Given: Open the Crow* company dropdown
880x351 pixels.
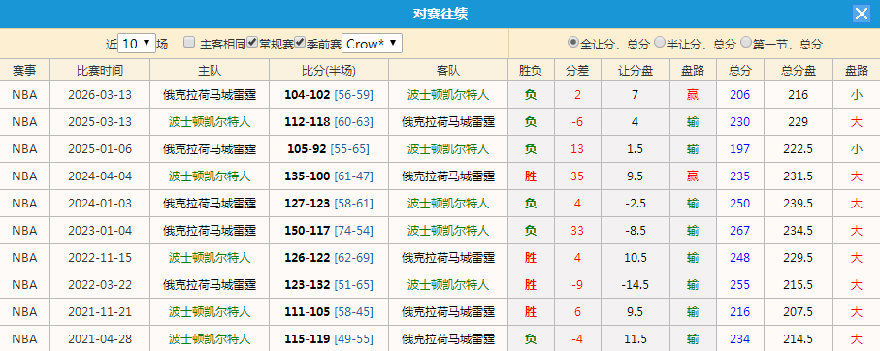Looking at the screenshot, I should [372, 44].
